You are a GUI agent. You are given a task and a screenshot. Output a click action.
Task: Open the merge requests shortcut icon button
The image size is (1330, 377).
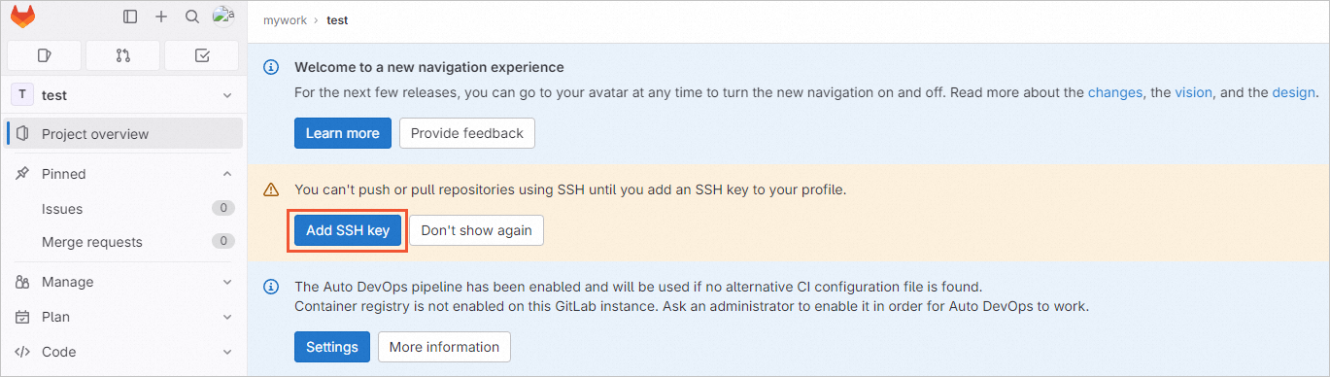click(x=123, y=55)
